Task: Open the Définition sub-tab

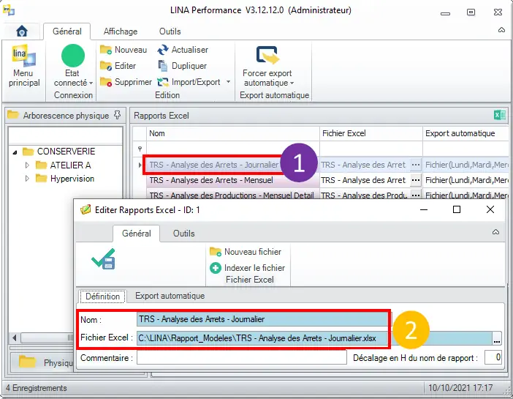Action: [x=102, y=297]
